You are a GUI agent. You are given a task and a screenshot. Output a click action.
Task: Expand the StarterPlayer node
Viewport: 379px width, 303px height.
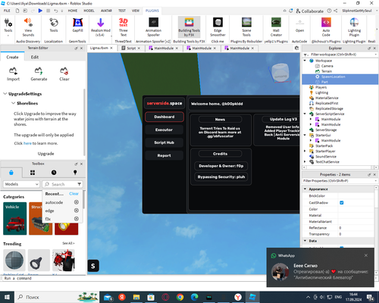tap(305, 151)
